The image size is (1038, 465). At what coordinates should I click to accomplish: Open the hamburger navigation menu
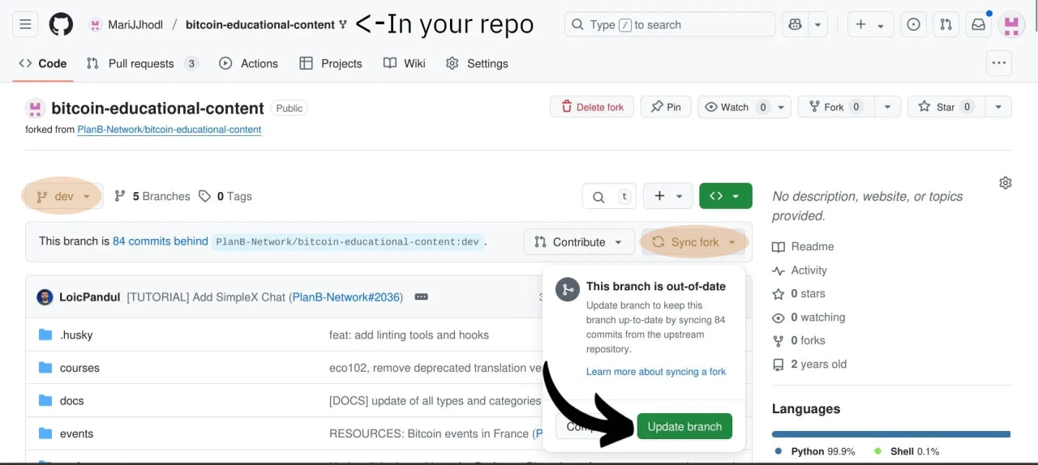point(25,25)
